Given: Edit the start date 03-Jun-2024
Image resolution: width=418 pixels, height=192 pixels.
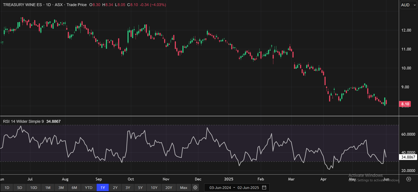Looking at the screenshot, I should click(220, 188).
